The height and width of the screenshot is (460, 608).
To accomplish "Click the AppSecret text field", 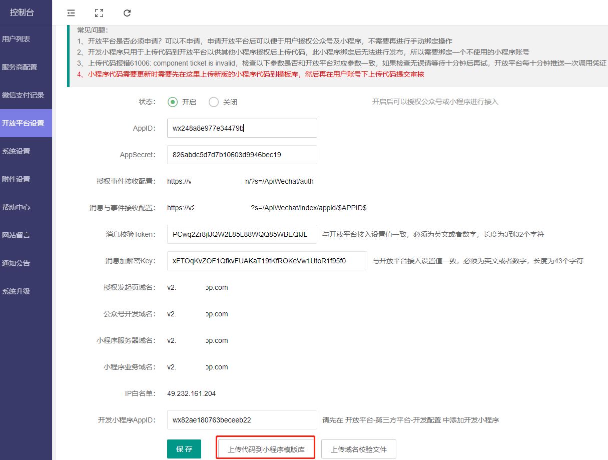I will (242, 155).
